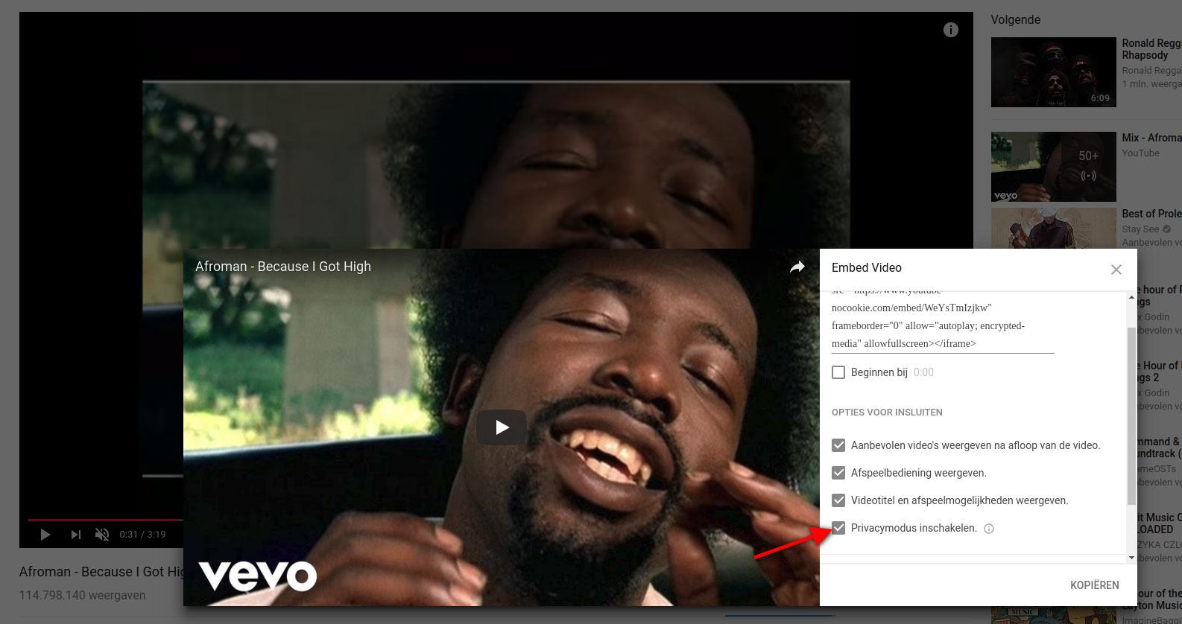Click the OPTIES VOOR INSLUITEN heading

click(887, 412)
